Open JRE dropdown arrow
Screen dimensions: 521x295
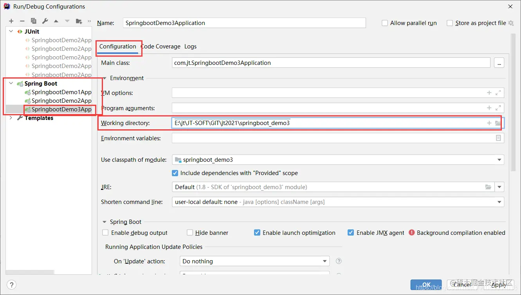coord(499,187)
